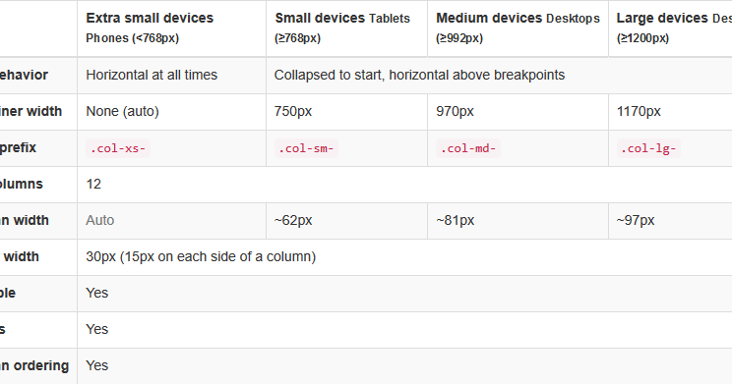Click 'Collapsed to start, horizontal above breakpoints' text
The image size is (732, 384).
[x=419, y=75]
